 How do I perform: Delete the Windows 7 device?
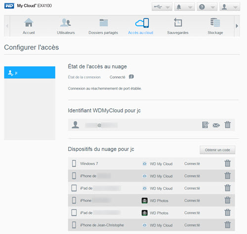pyautogui.click(x=228, y=163)
